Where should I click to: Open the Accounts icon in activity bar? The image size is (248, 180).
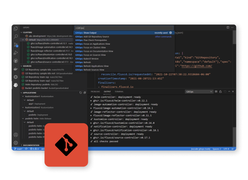tap(16, 135)
